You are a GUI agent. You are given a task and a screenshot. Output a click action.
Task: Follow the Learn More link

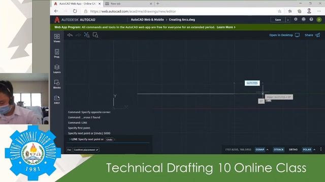click(x=226, y=27)
